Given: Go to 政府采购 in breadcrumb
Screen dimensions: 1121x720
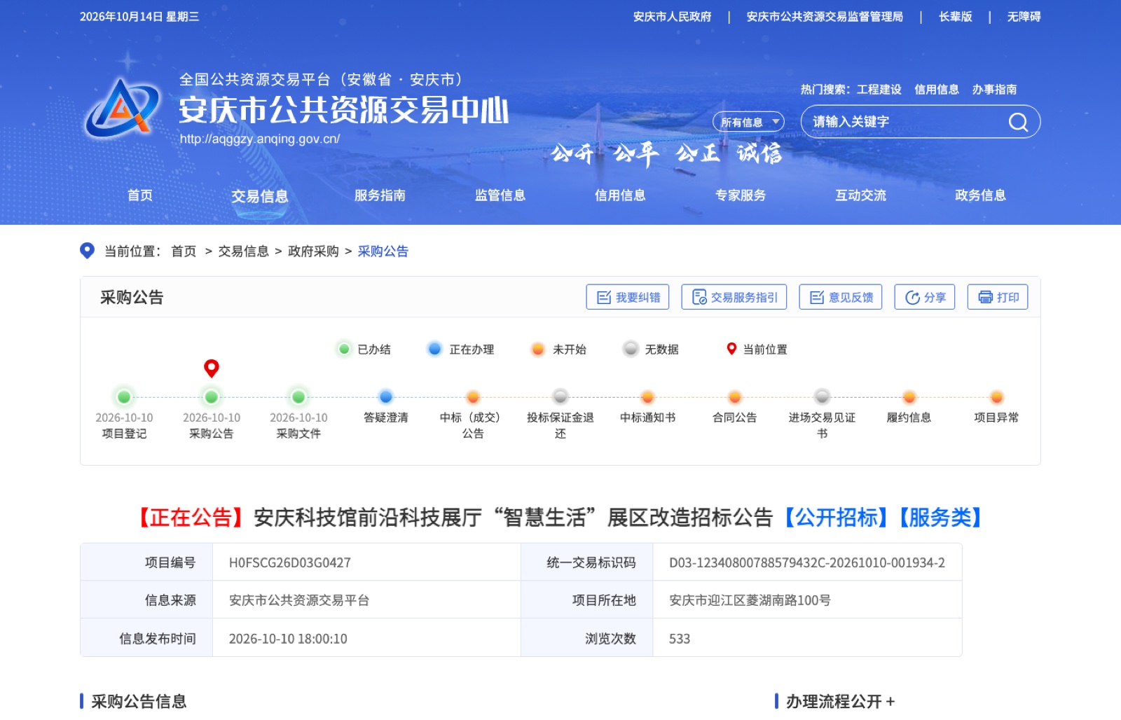Looking at the screenshot, I should pos(313,251).
